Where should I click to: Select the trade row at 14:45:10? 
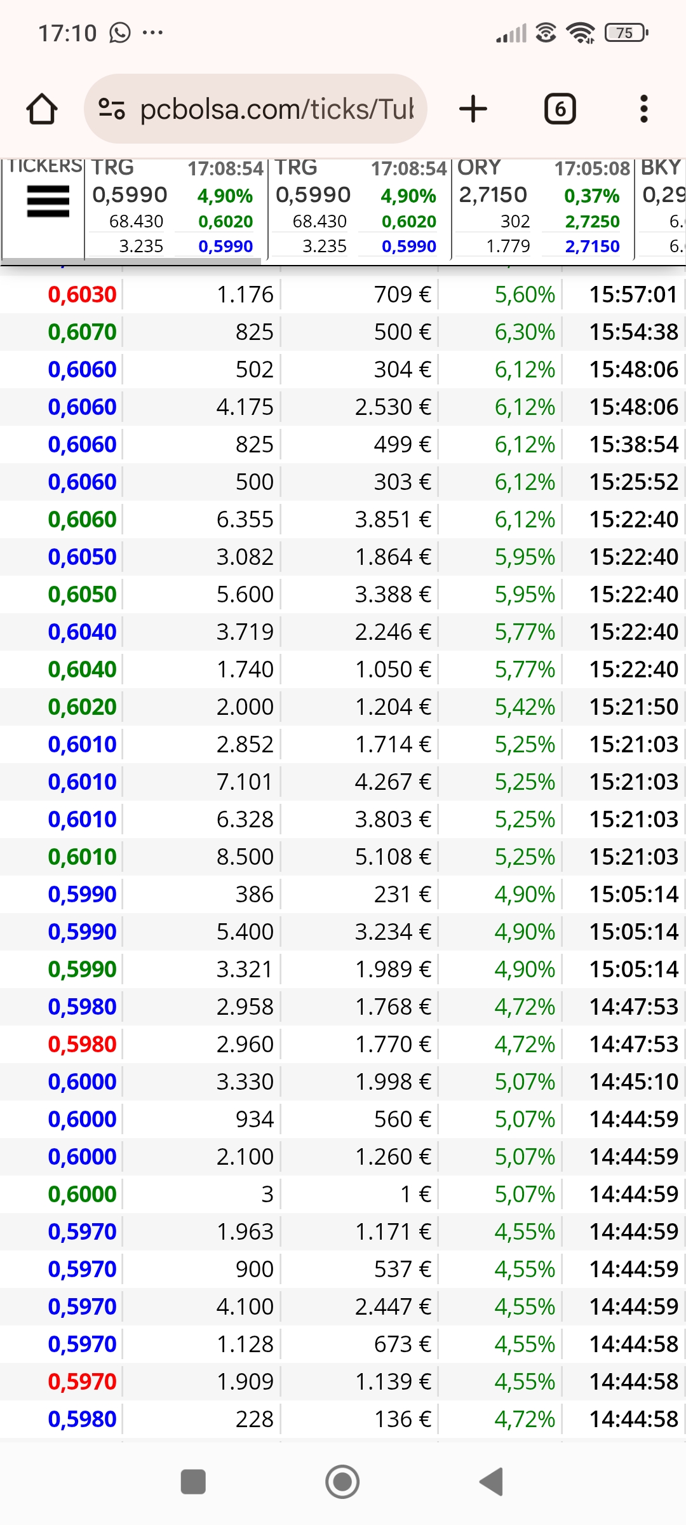click(343, 1081)
